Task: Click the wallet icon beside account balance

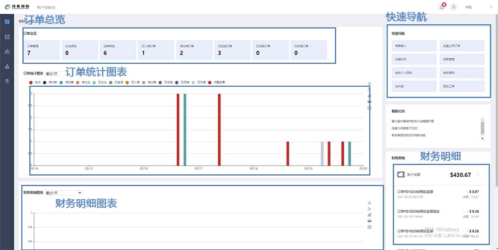Action: pyautogui.click(x=402, y=175)
